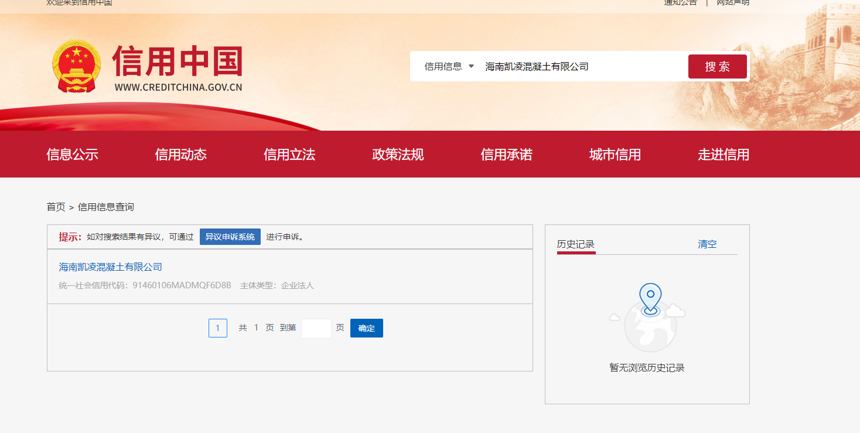Open the 城市信用 menu item
This screenshot has height=433, width=860.
pyautogui.click(x=615, y=155)
